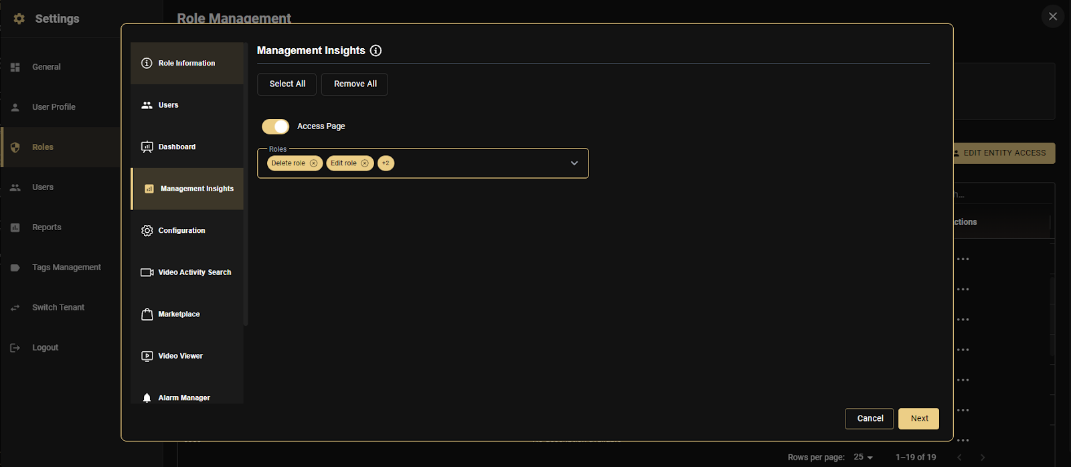The image size is (1071, 467).
Task: Expand the Roles dropdown chevron
Action: tap(574, 163)
